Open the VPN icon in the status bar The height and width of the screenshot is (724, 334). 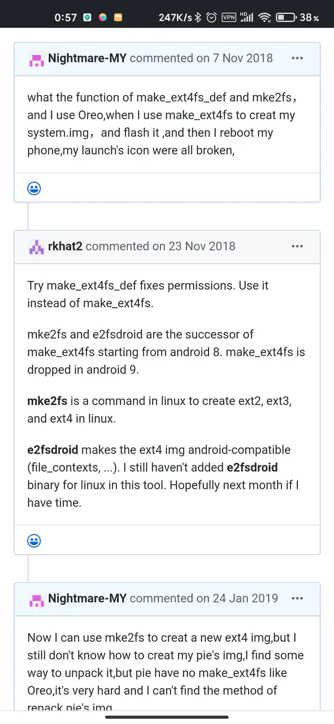point(229,17)
